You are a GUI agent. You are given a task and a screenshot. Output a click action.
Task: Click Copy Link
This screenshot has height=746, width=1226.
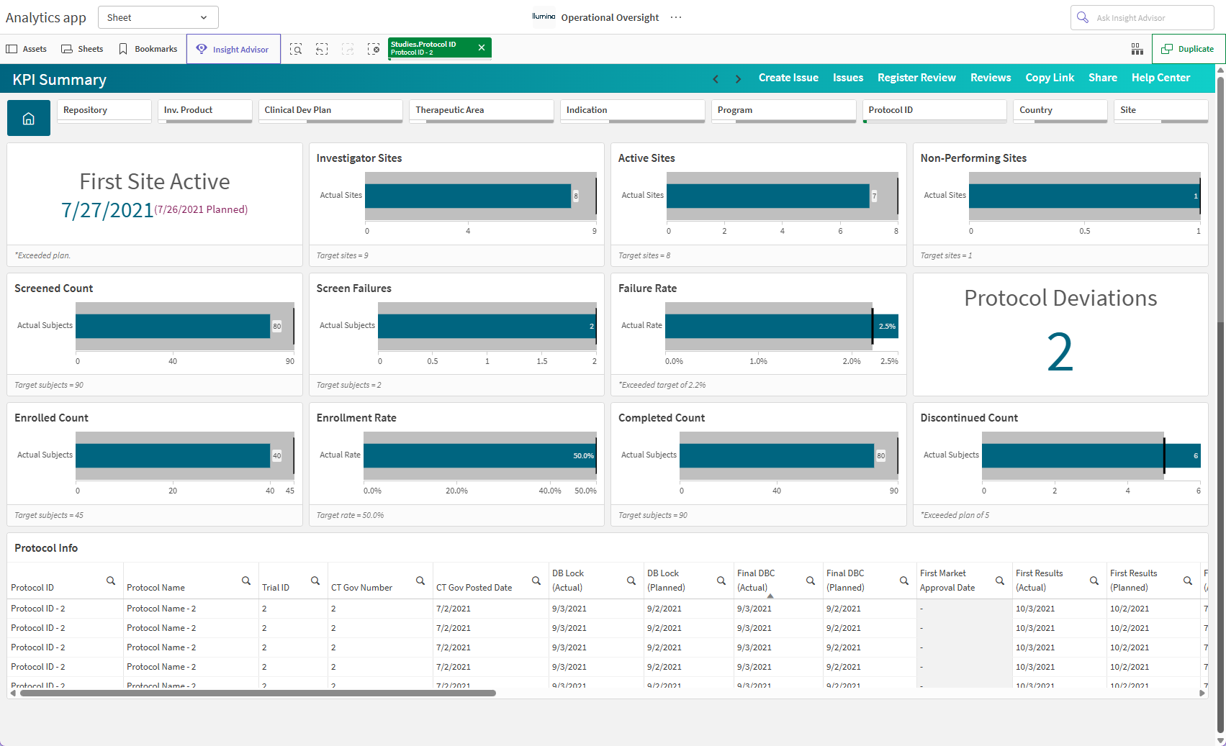(x=1050, y=78)
